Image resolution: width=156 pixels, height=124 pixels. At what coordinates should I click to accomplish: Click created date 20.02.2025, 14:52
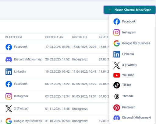pyautogui.click(x=57, y=59)
